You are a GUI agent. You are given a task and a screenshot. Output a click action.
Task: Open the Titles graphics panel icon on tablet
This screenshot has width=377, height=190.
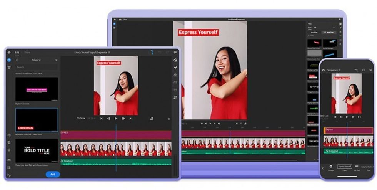[x=175, y=60]
